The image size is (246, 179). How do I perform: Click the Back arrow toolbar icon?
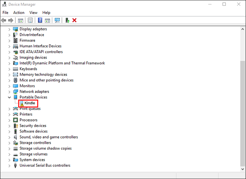point(4,20)
